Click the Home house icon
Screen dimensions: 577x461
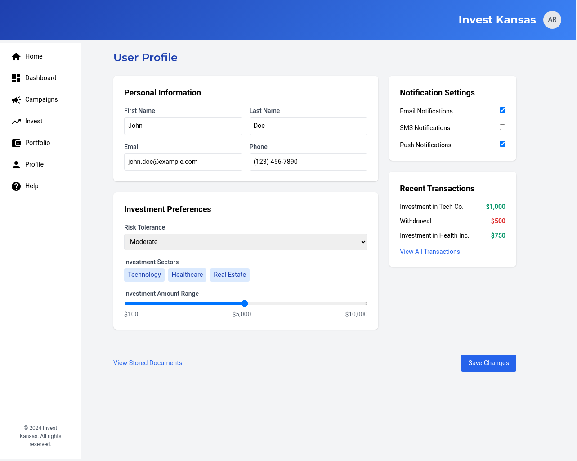16,56
